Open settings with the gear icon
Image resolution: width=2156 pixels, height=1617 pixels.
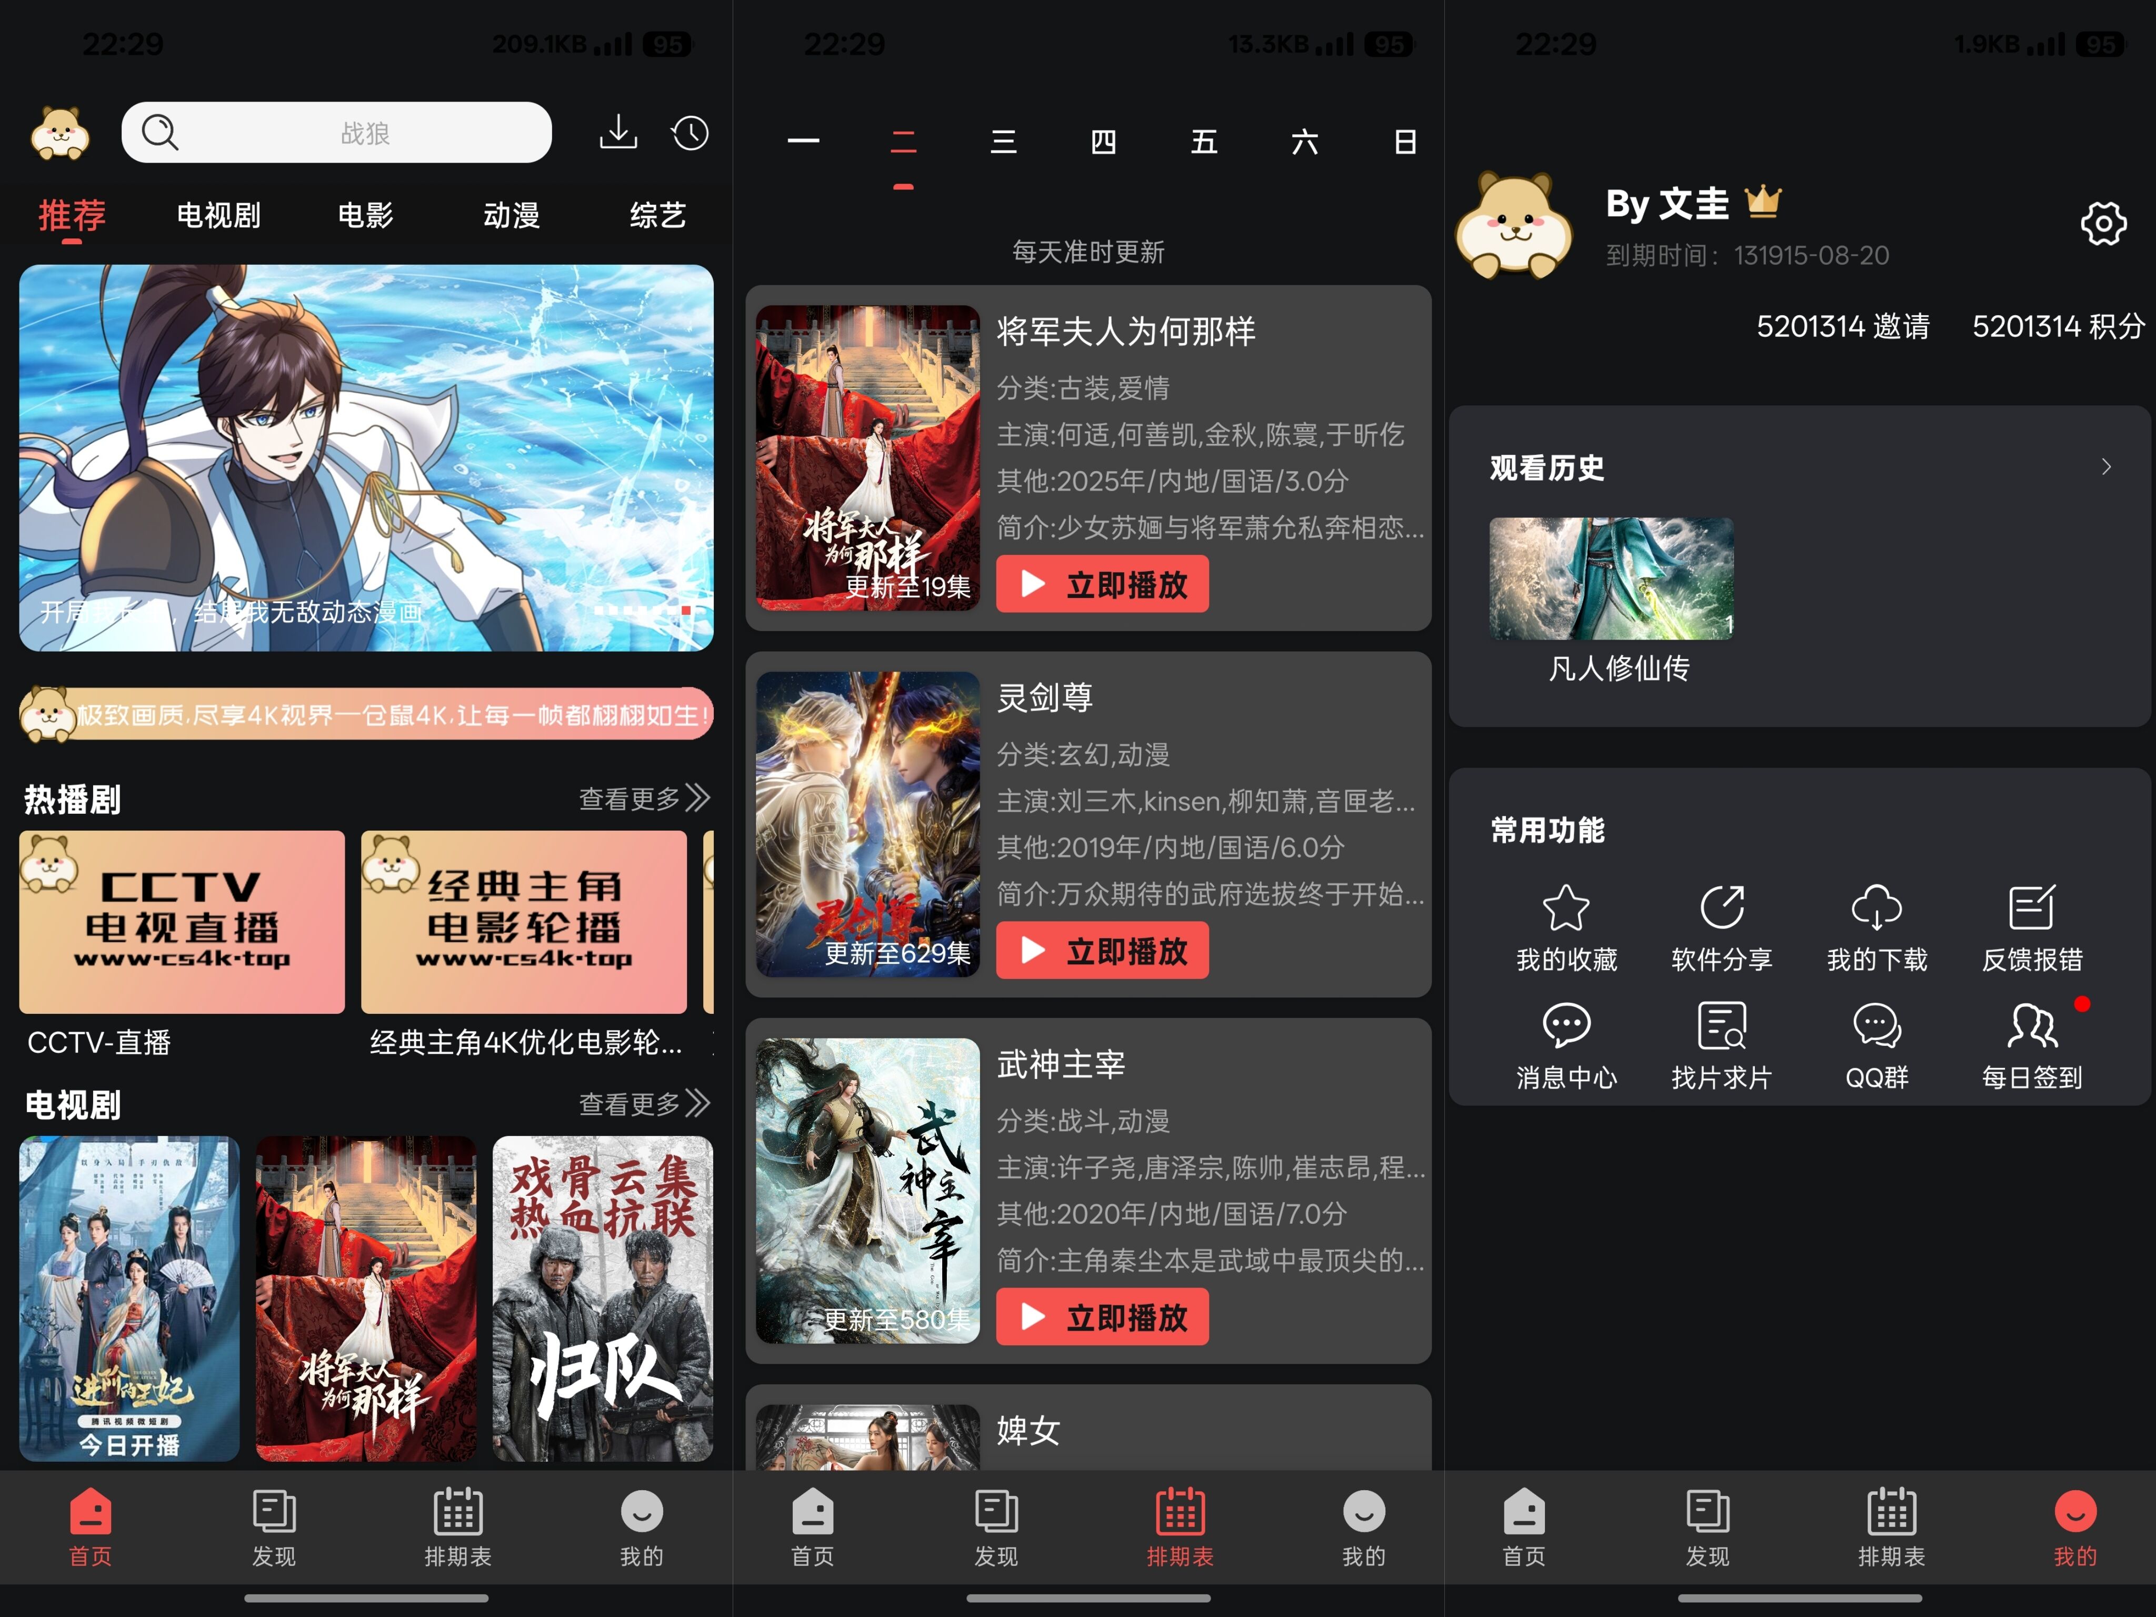coord(2103,224)
